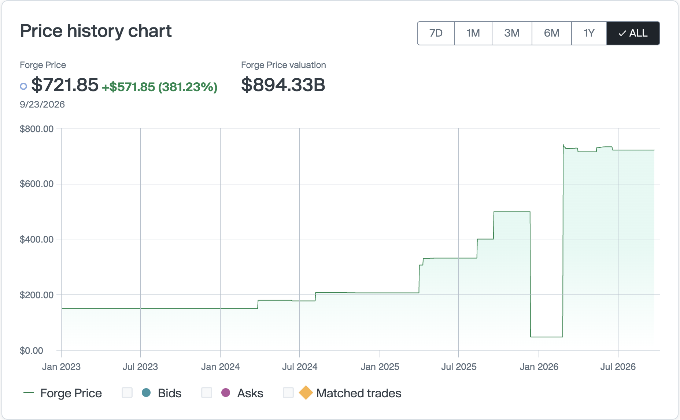Click the 9/23/2026 date label

click(42, 104)
